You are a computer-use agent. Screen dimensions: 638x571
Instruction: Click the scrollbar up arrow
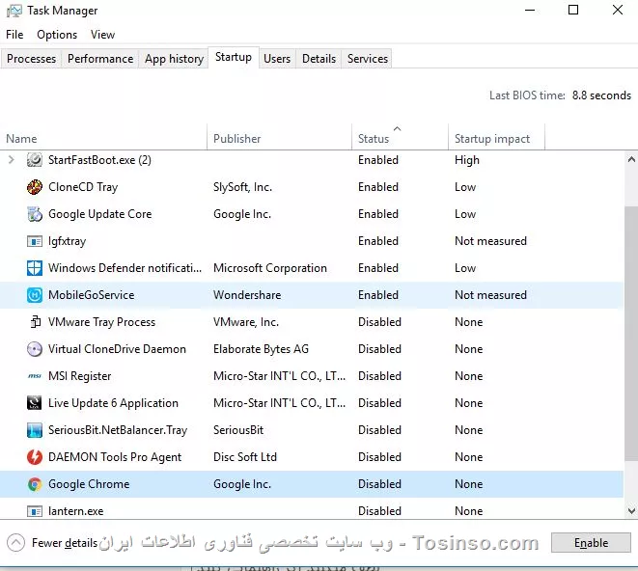pos(631,159)
